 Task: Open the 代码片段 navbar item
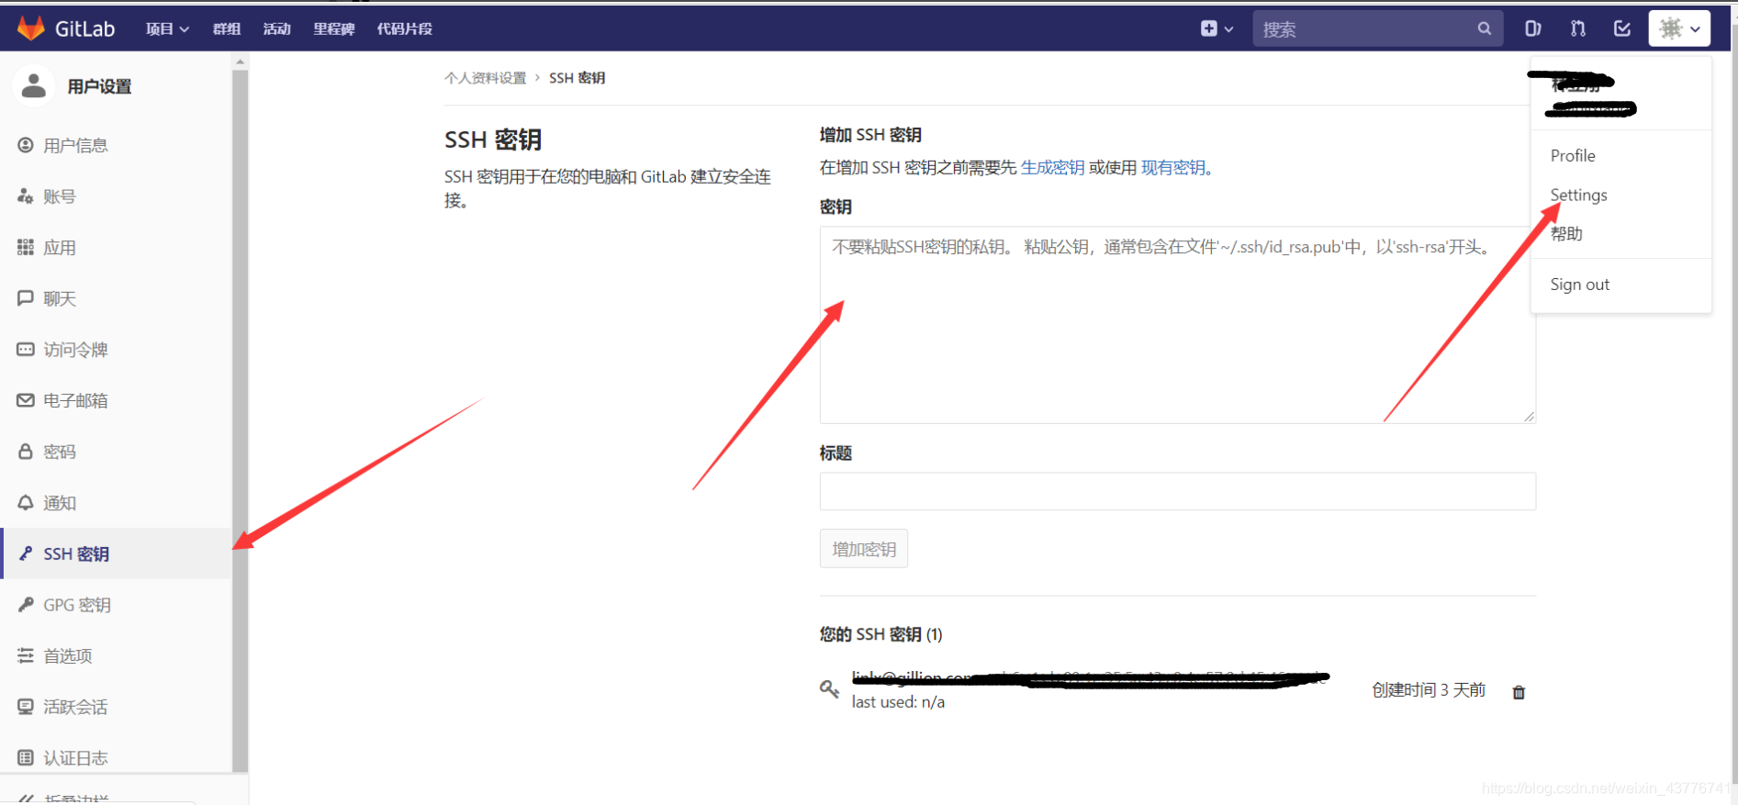point(404,29)
